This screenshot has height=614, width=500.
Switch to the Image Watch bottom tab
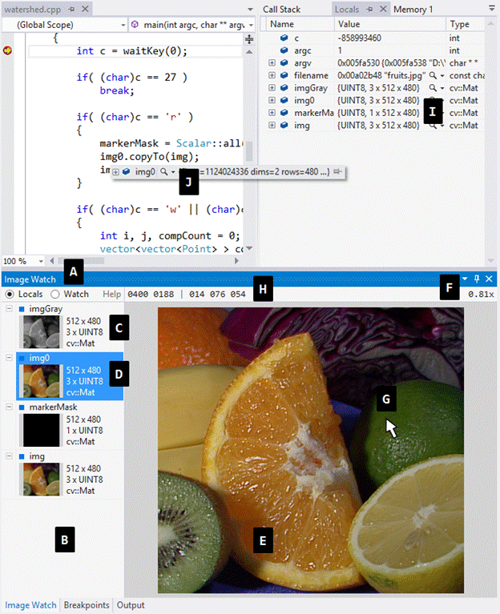[x=30, y=605]
